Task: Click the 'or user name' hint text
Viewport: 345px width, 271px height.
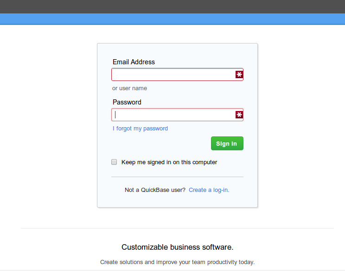Action: click(x=129, y=88)
